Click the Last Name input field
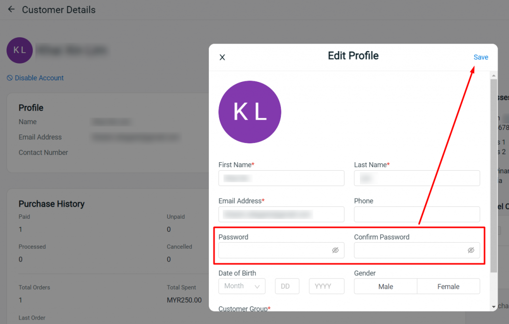Viewport: 509px width, 324px height. tap(417, 178)
